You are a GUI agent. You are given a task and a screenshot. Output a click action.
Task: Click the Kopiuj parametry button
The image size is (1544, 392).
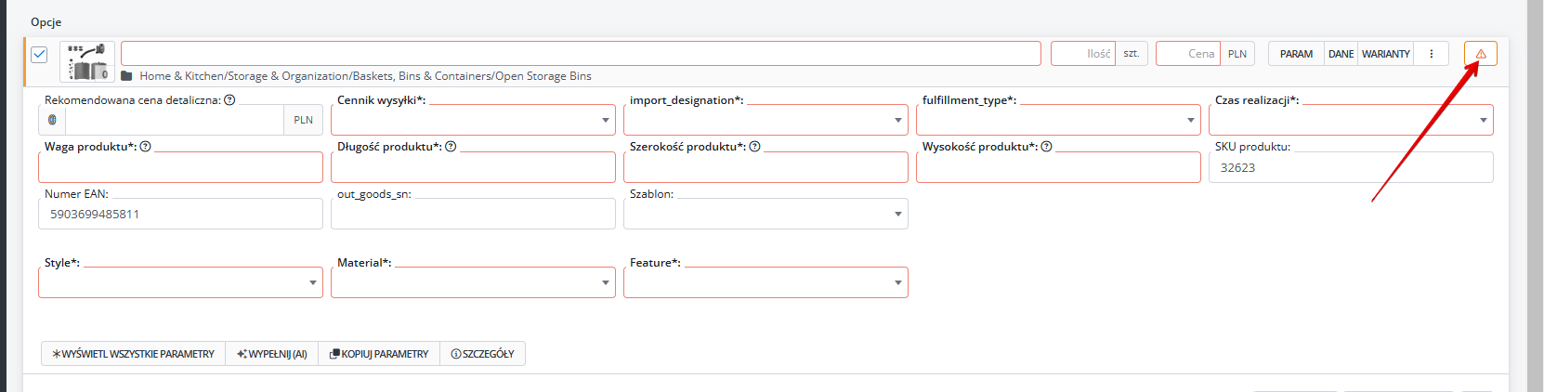tap(379, 354)
